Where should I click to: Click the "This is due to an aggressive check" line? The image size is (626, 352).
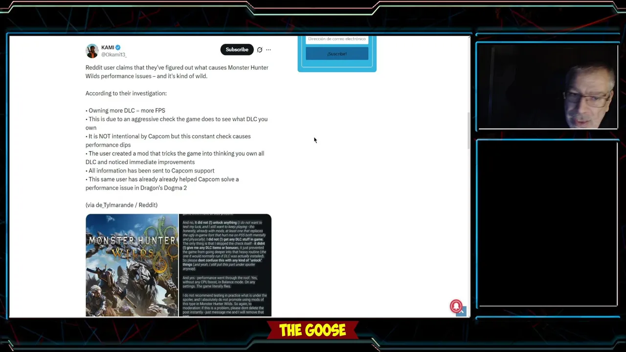pos(177,123)
